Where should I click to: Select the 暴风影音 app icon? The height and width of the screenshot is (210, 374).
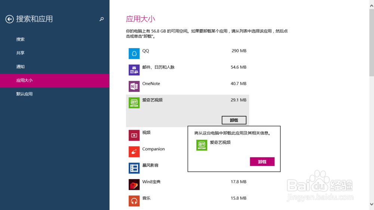[134, 168]
